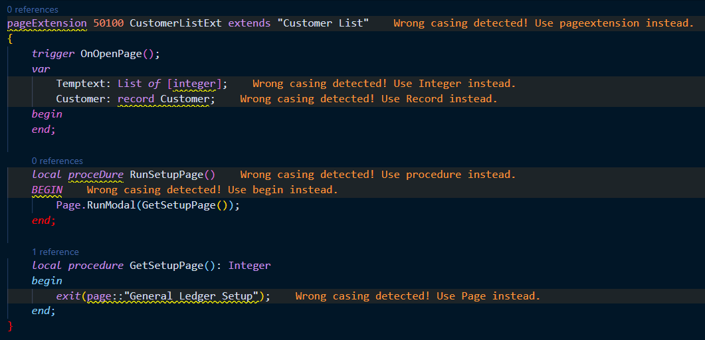
Task: Click the uppercase BEGIN keyword
Action: point(47,190)
